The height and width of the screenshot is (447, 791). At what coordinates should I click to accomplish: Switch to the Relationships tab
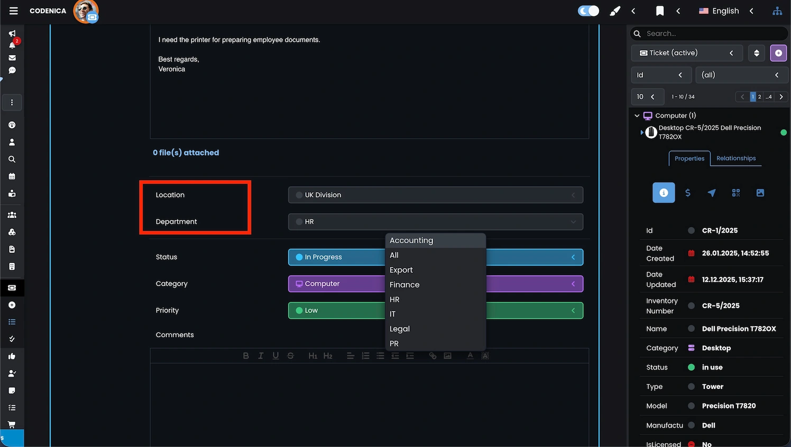tap(735, 158)
